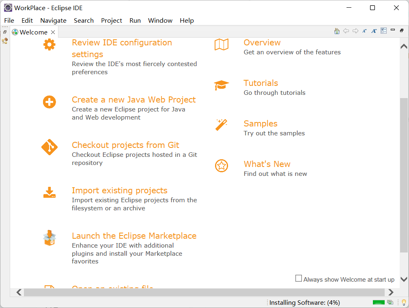Open the Edit menu
Screen dimensions: 409x308
tap(27, 21)
